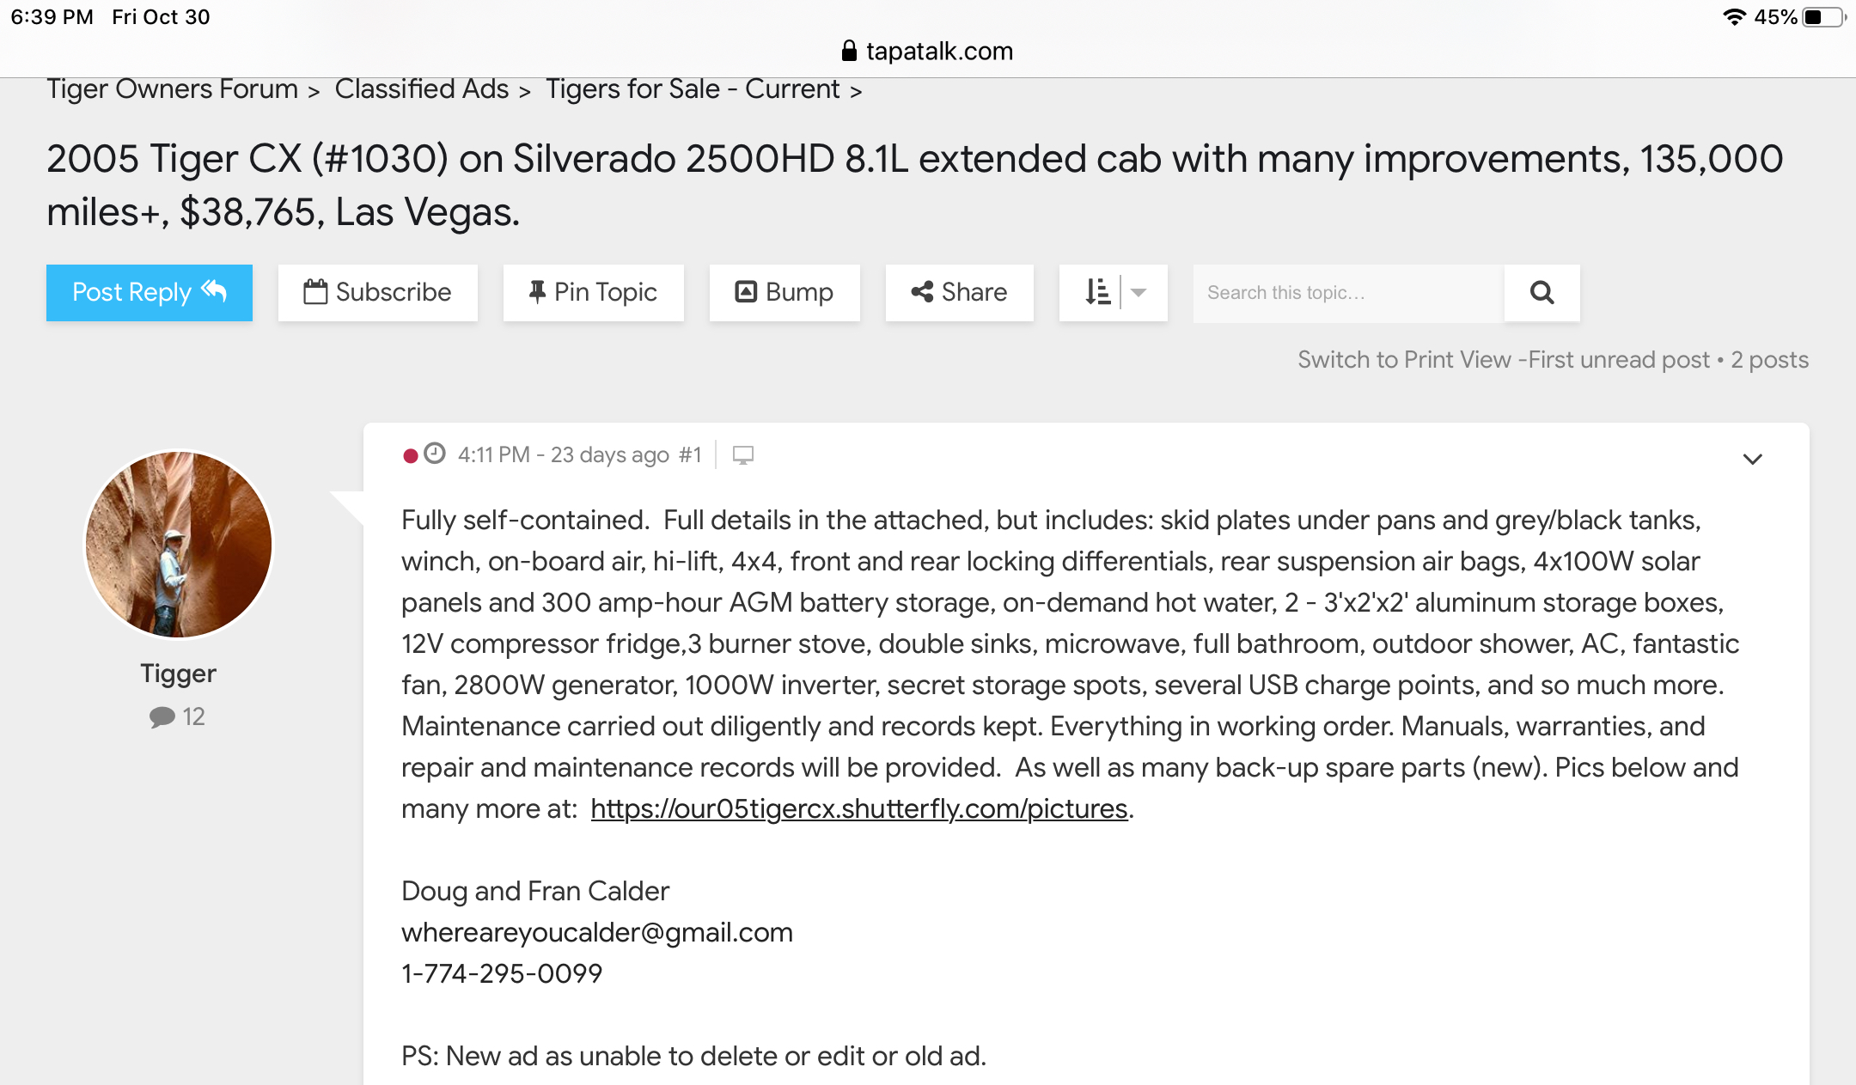Image resolution: width=1856 pixels, height=1085 pixels.
Task: Expand the post options chevron
Action: click(1752, 460)
